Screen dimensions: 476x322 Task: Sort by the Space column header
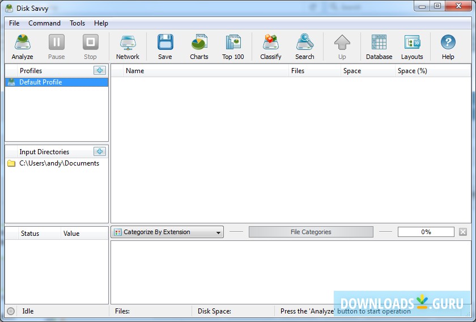pyautogui.click(x=368, y=71)
